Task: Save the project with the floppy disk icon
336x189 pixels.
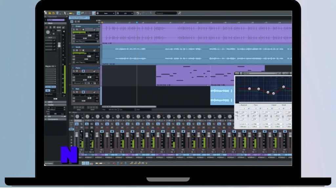Action: (57, 13)
